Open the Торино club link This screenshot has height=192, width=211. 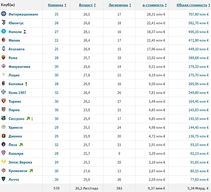pos(15,101)
